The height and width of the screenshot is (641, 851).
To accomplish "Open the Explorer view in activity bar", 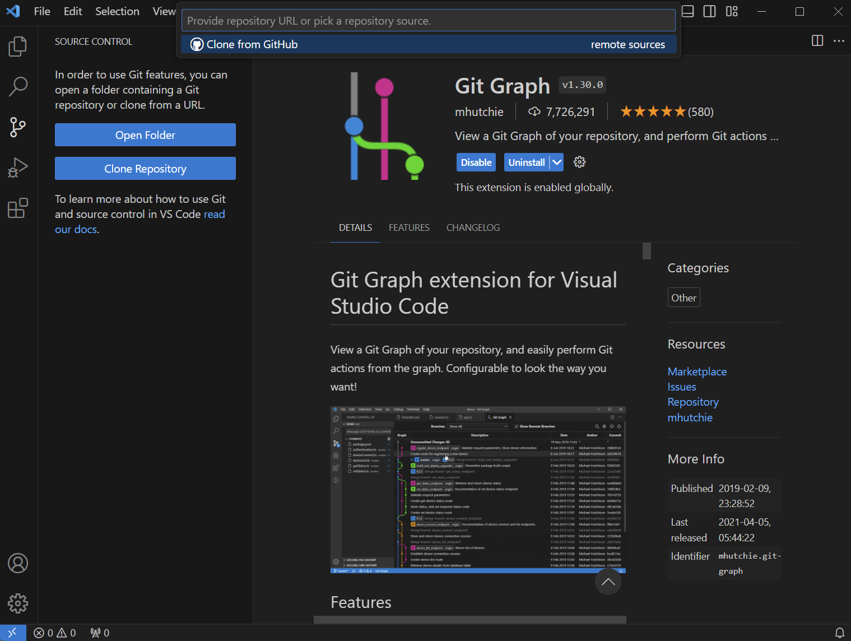I will [x=18, y=47].
